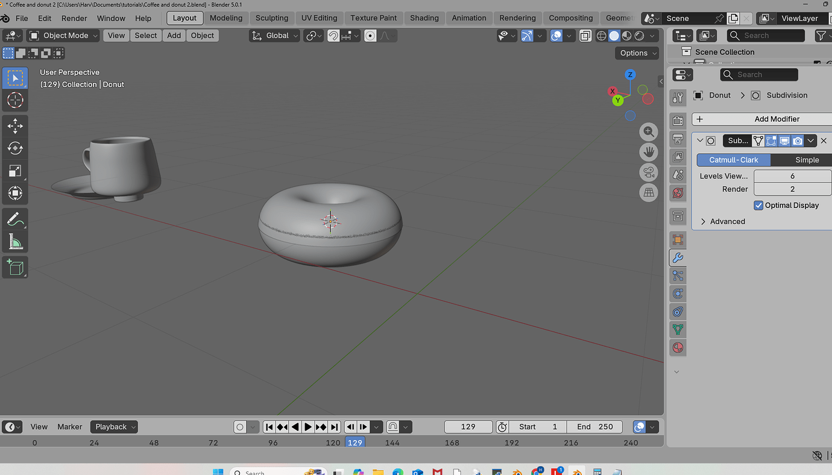The width and height of the screenshot is (832, 475).
Task: Toggle X-Ray in the viewport header
Action: pos(585,36)
